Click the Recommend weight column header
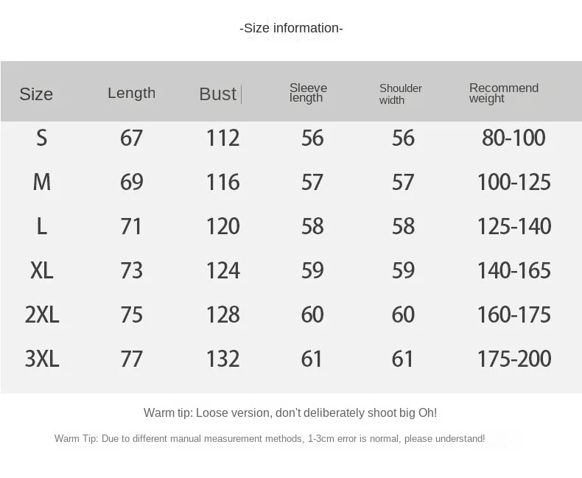Viewport: 582px width, 478px height. click(503, 94)
